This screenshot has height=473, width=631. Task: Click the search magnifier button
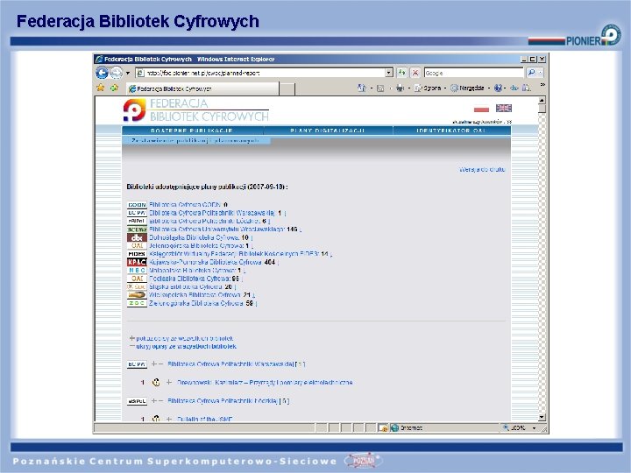[531, 73]
